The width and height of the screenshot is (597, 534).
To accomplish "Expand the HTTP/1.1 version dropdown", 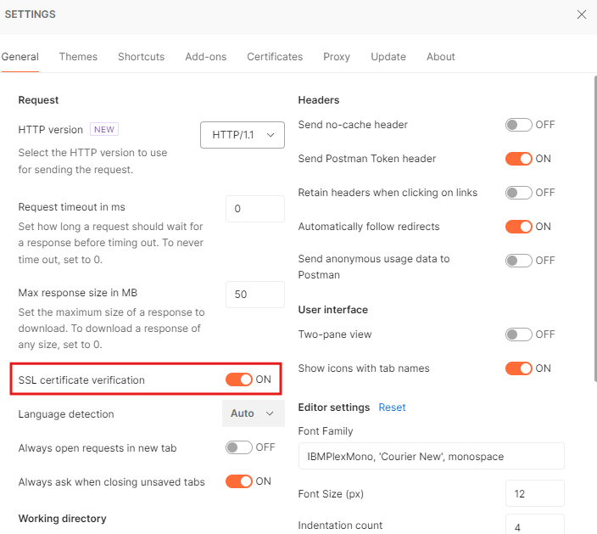I will pyautogui.click(x=243, y=135).
